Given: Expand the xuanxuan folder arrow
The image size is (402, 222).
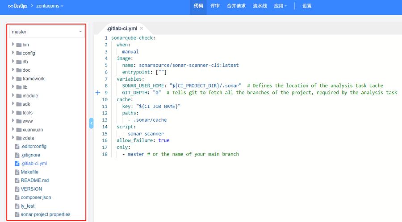Looking at the screenshot, I should click(13, 129).
